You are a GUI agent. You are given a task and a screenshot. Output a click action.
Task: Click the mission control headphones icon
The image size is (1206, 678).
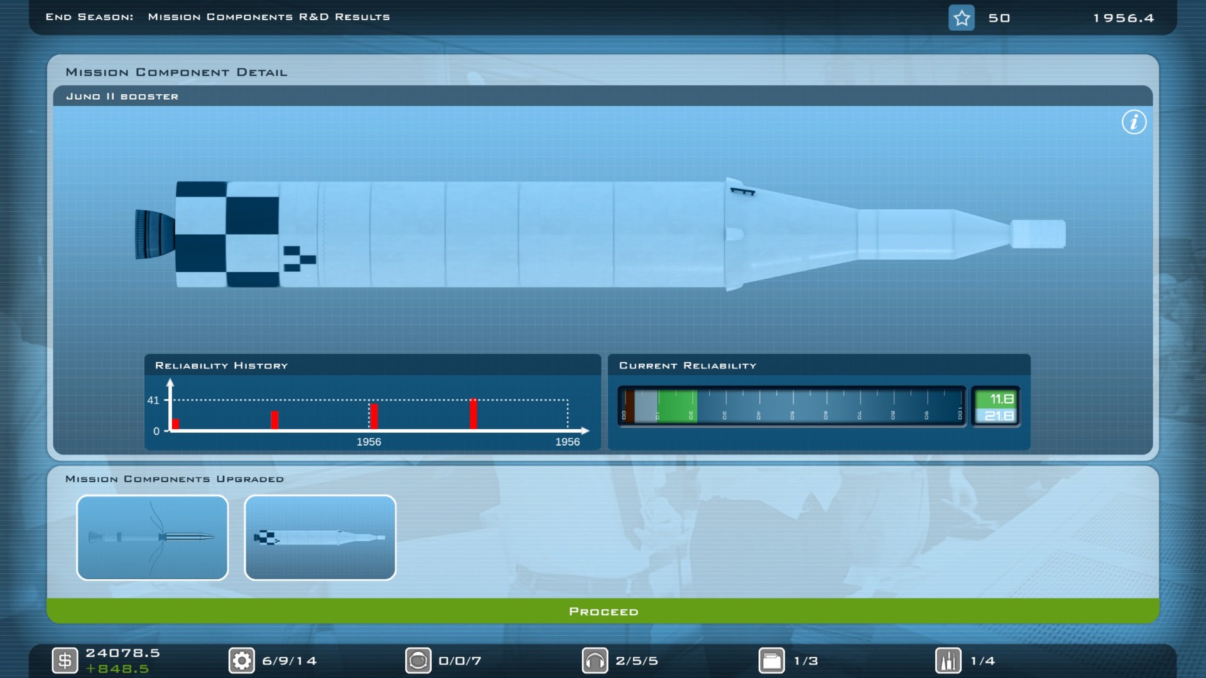[x=595, y=660]
